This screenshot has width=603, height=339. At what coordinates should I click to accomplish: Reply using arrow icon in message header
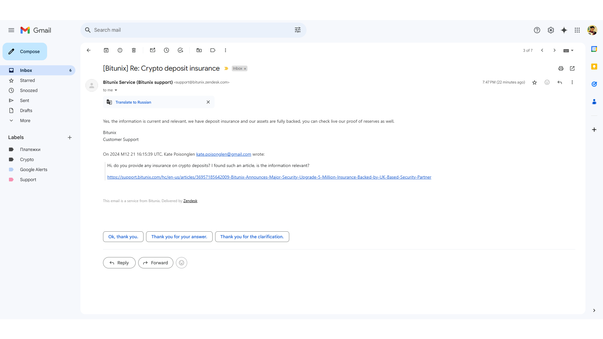point(560,82)
